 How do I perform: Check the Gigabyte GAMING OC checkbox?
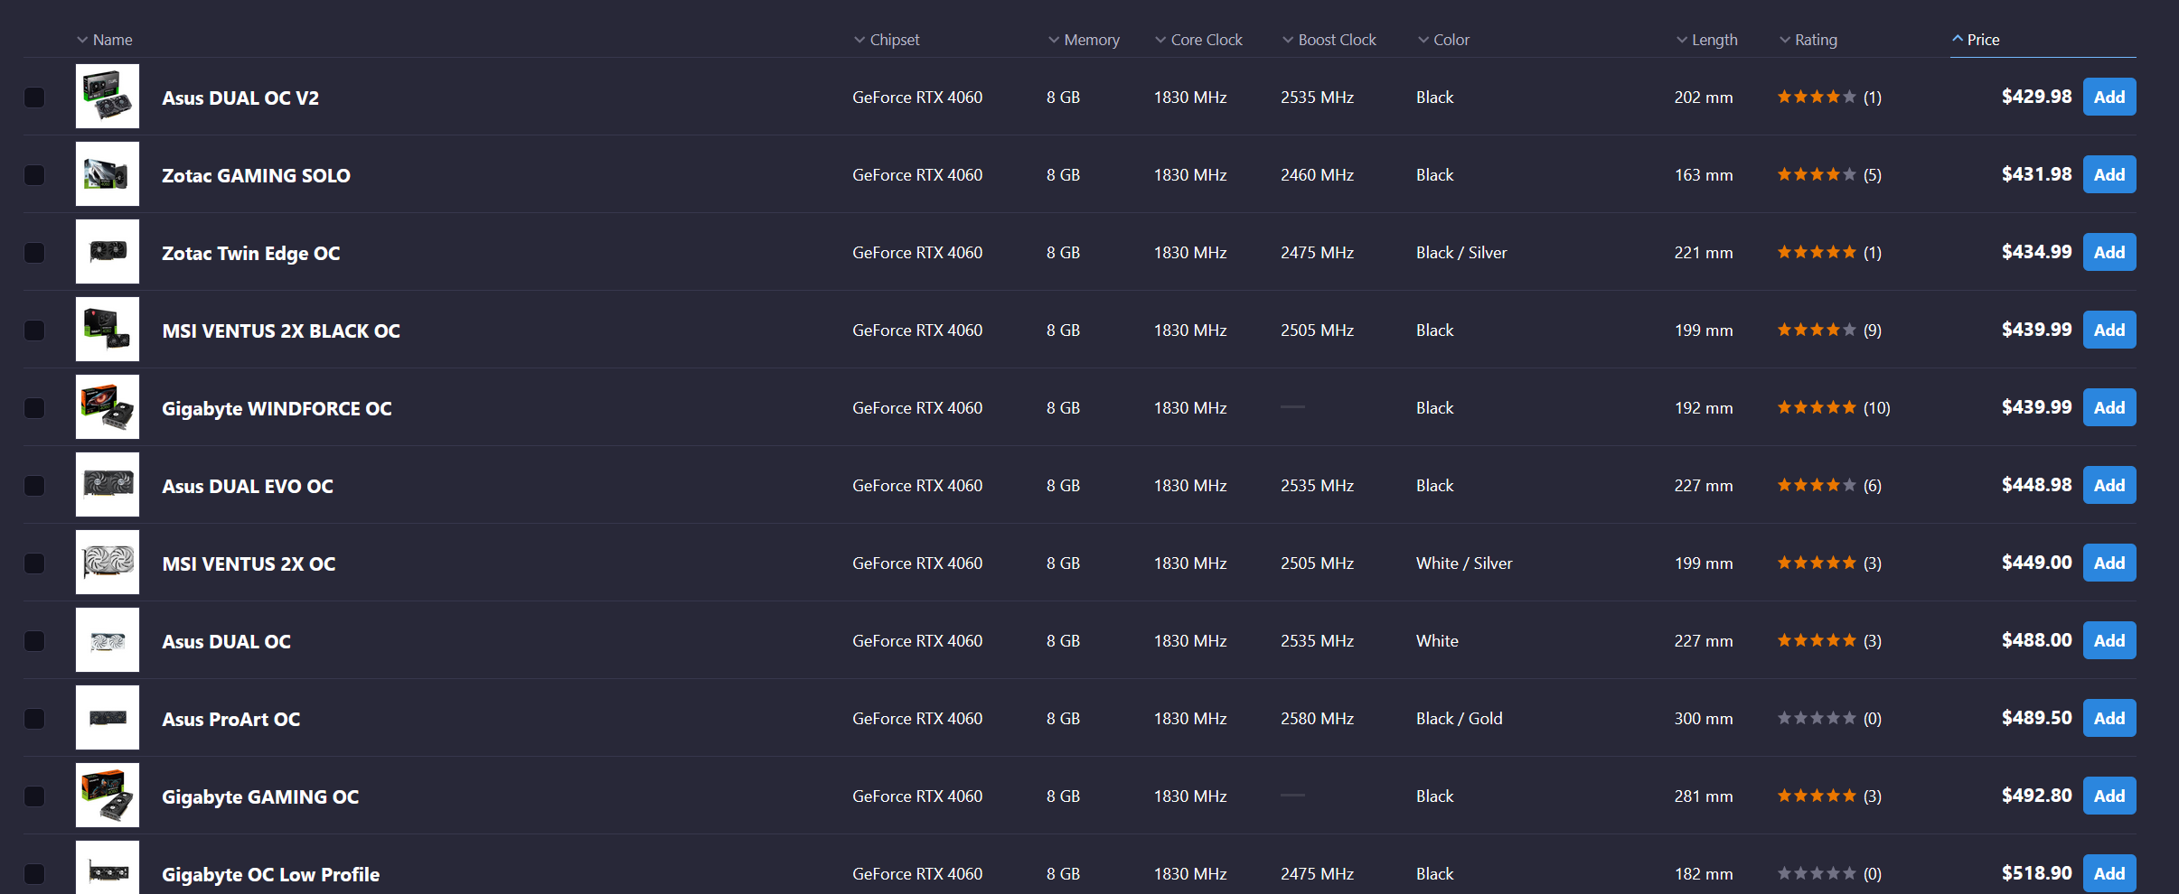pos(34,796)
